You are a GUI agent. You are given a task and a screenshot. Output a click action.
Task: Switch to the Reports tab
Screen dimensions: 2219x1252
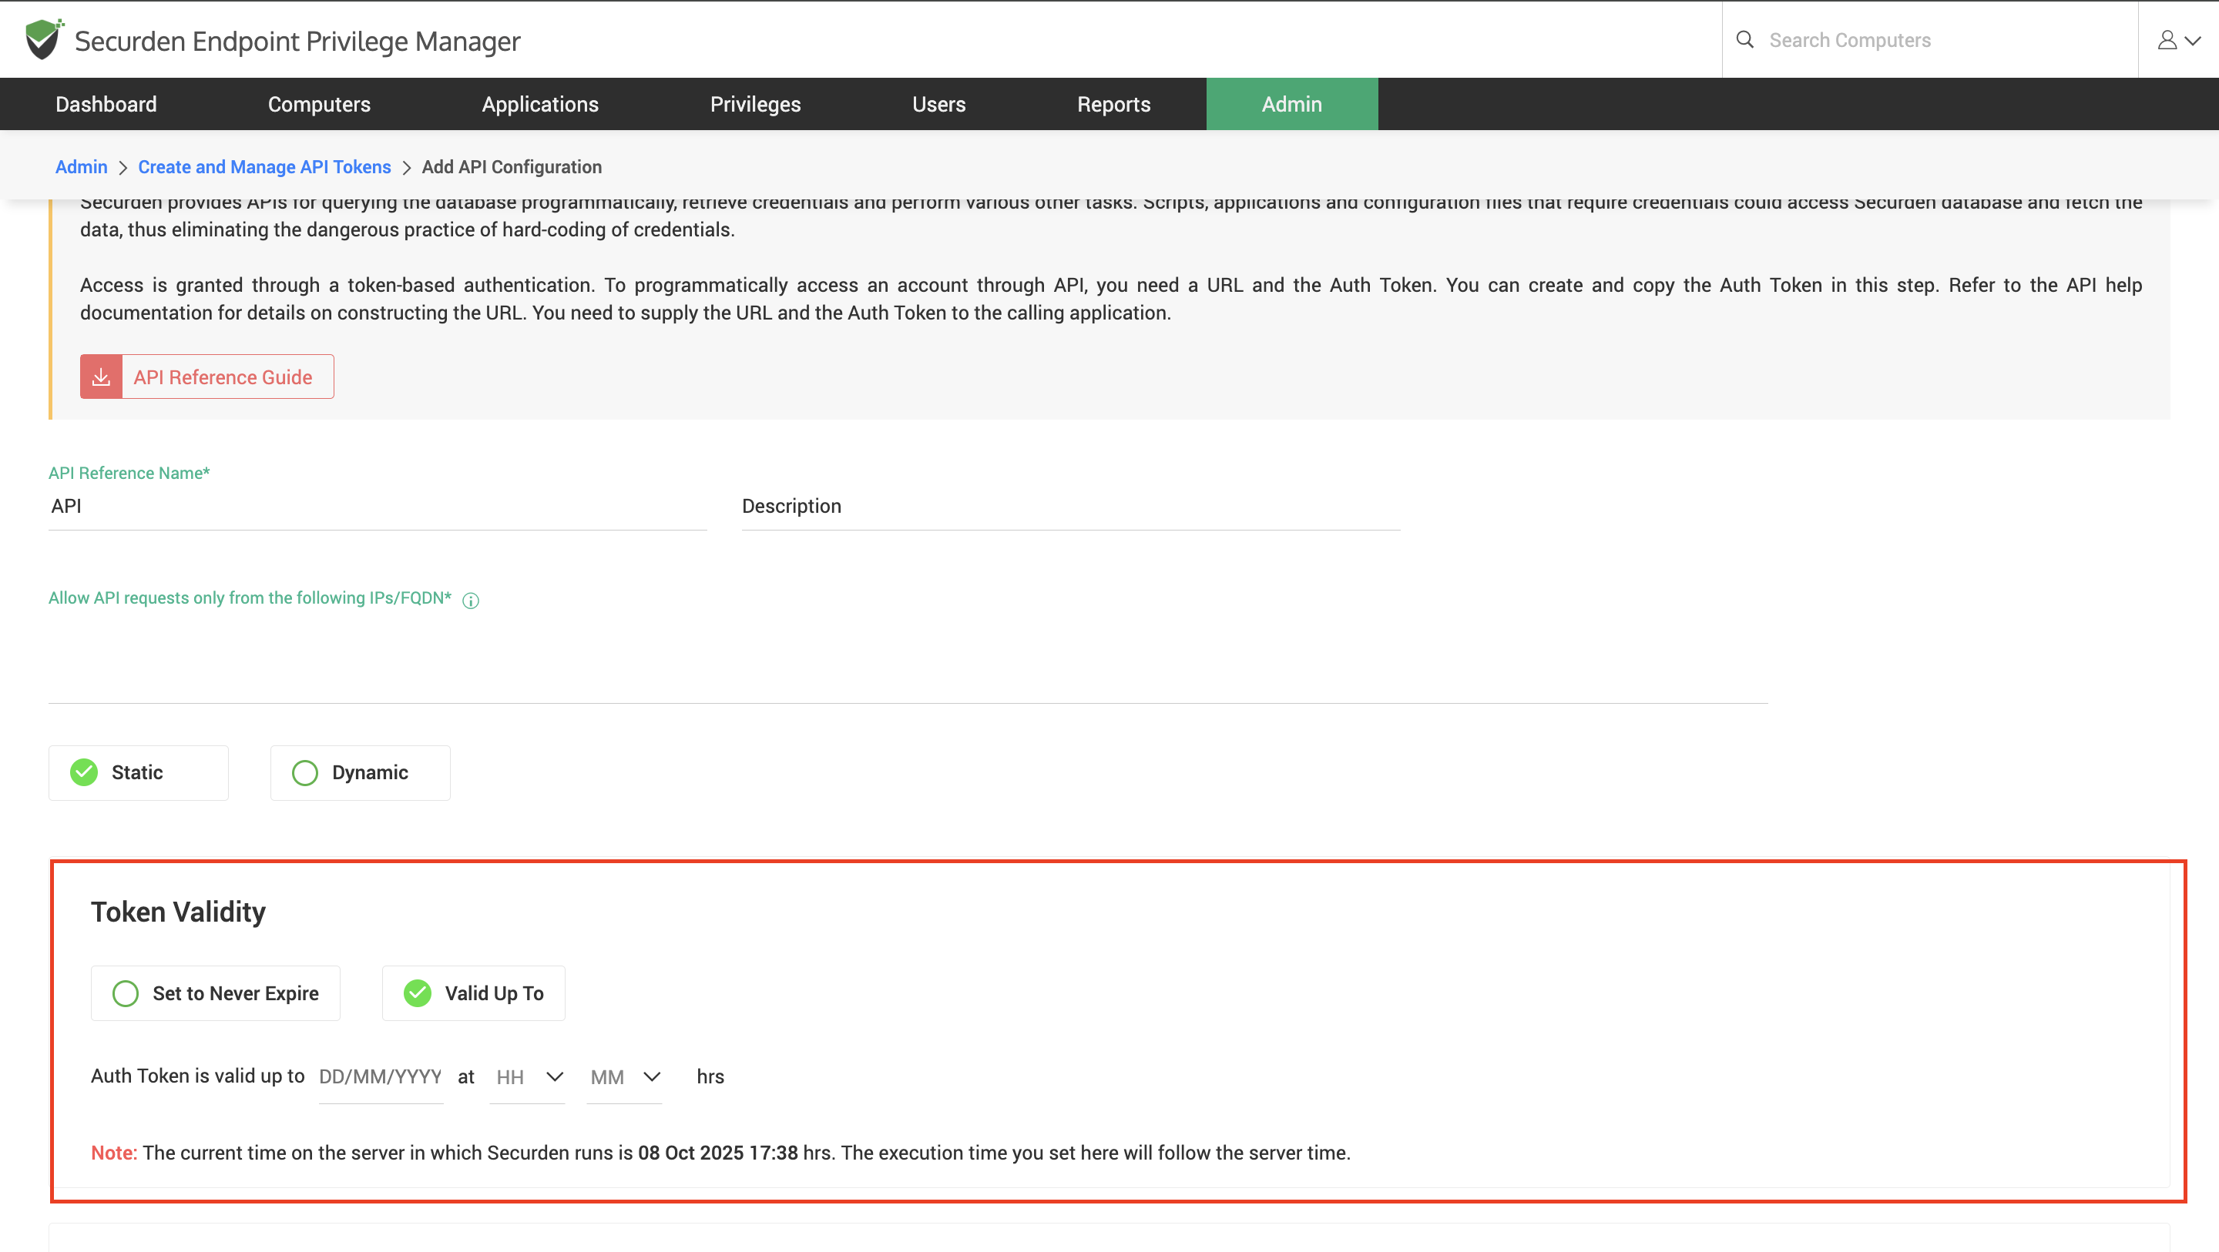coord(1113,104)
